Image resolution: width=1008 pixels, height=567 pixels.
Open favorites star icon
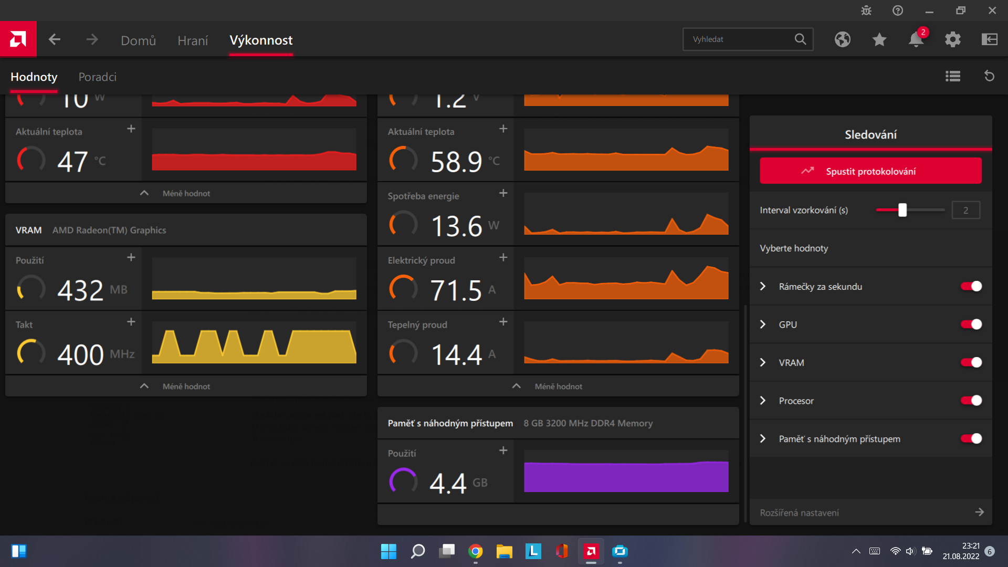(x=879, y=39)
